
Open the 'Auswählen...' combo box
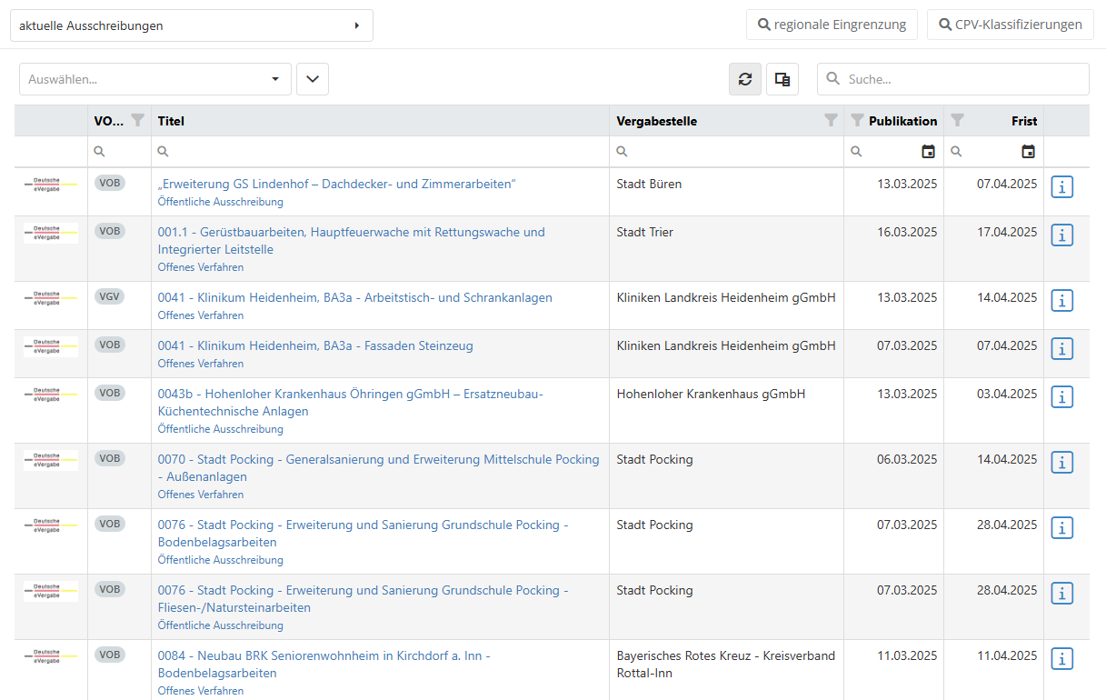(154, 79)
